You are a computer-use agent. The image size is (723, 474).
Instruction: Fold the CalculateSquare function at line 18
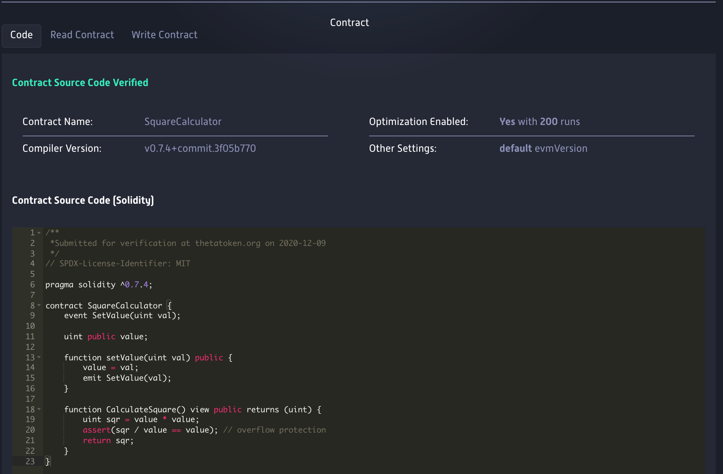pos(39,409)
